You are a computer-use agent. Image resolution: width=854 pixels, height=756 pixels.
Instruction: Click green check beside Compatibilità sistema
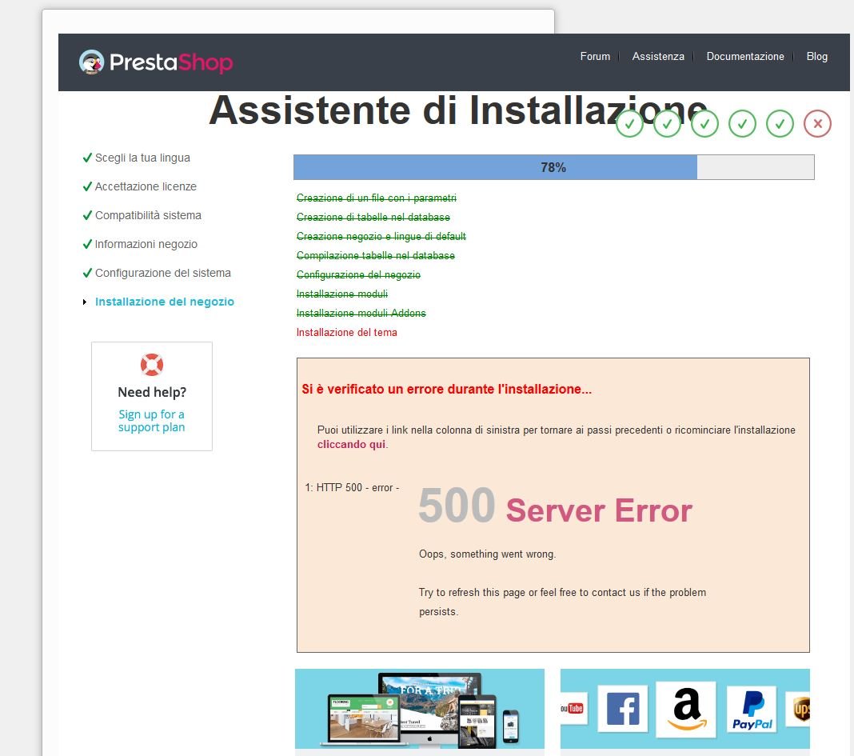[x=87, y=215]
